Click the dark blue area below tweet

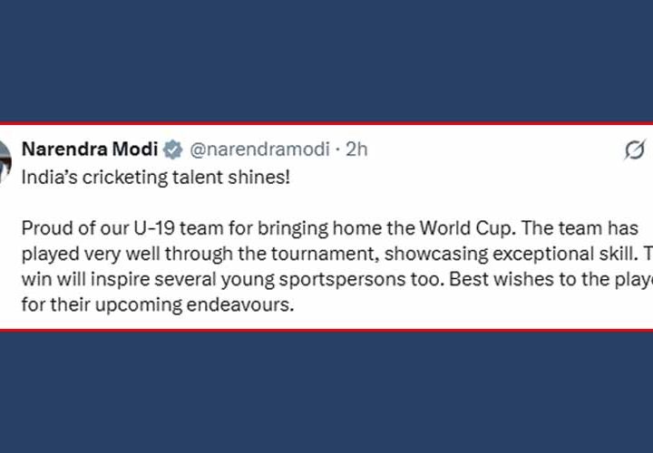[326, 390]
